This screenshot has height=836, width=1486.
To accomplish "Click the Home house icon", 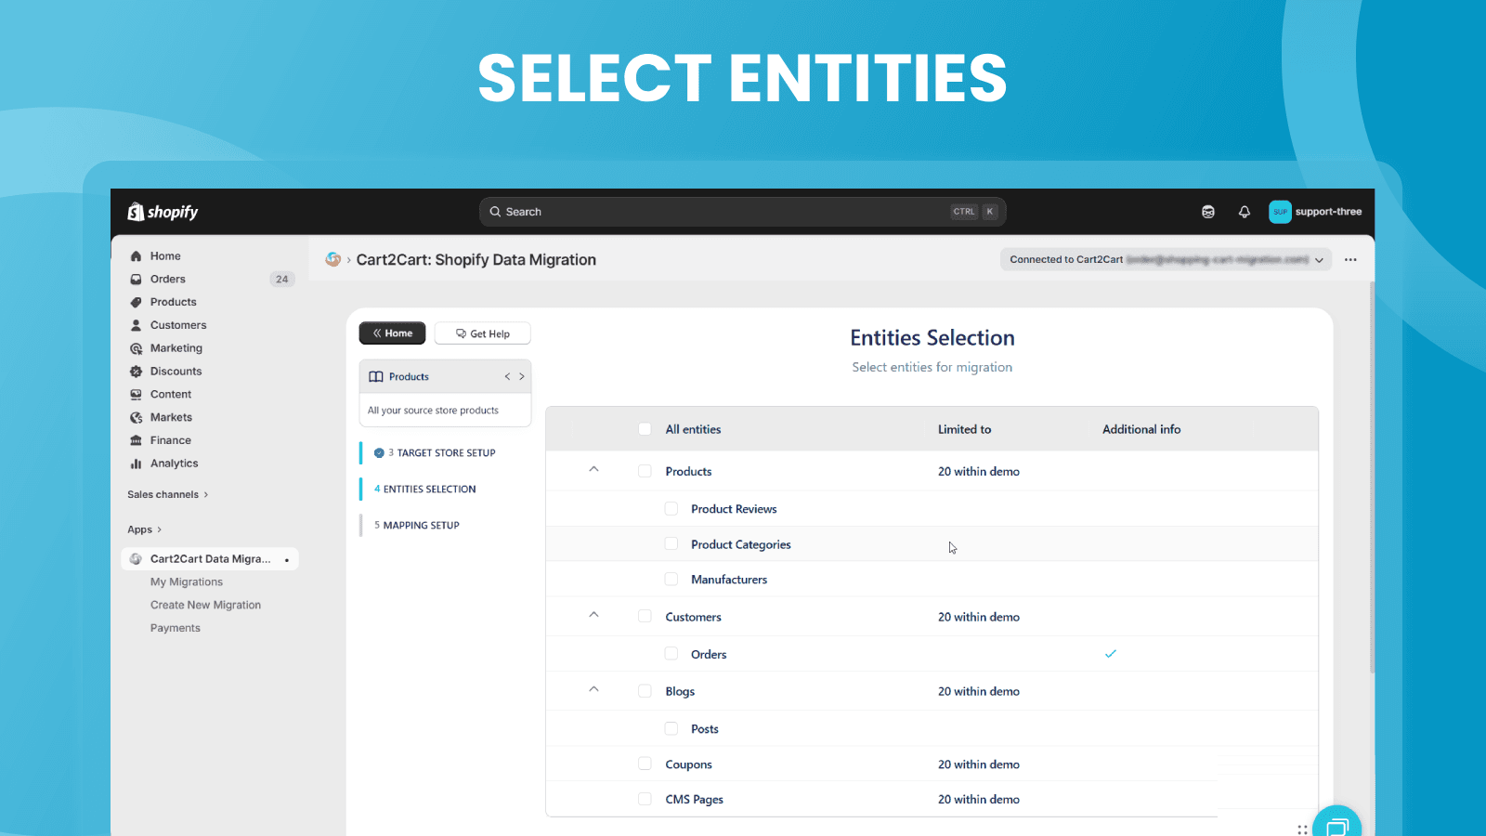I will 136,255.
